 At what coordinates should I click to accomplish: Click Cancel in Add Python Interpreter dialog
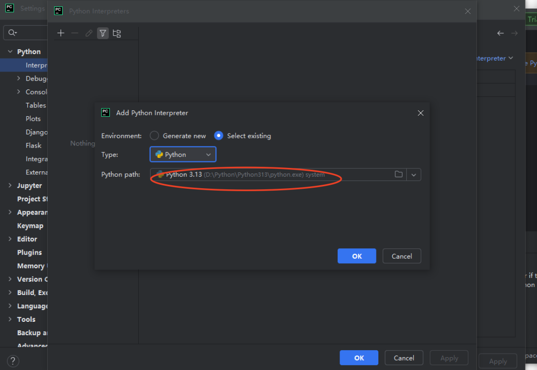coord(402,256)
